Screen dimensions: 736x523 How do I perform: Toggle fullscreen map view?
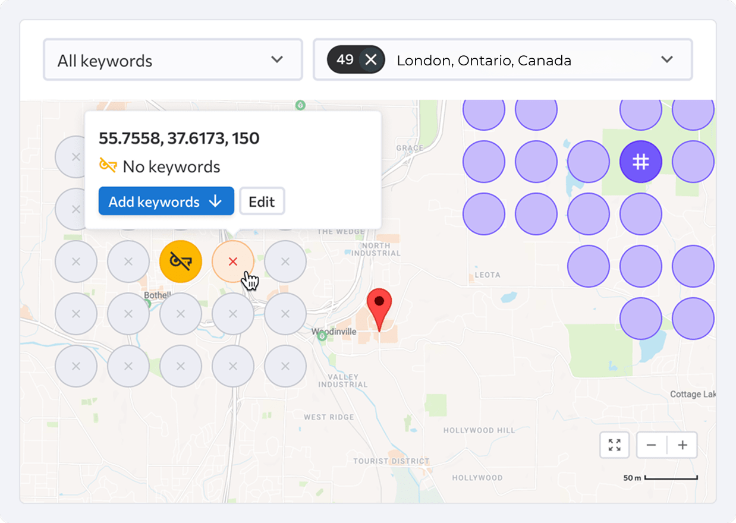[x=615, y=445]
